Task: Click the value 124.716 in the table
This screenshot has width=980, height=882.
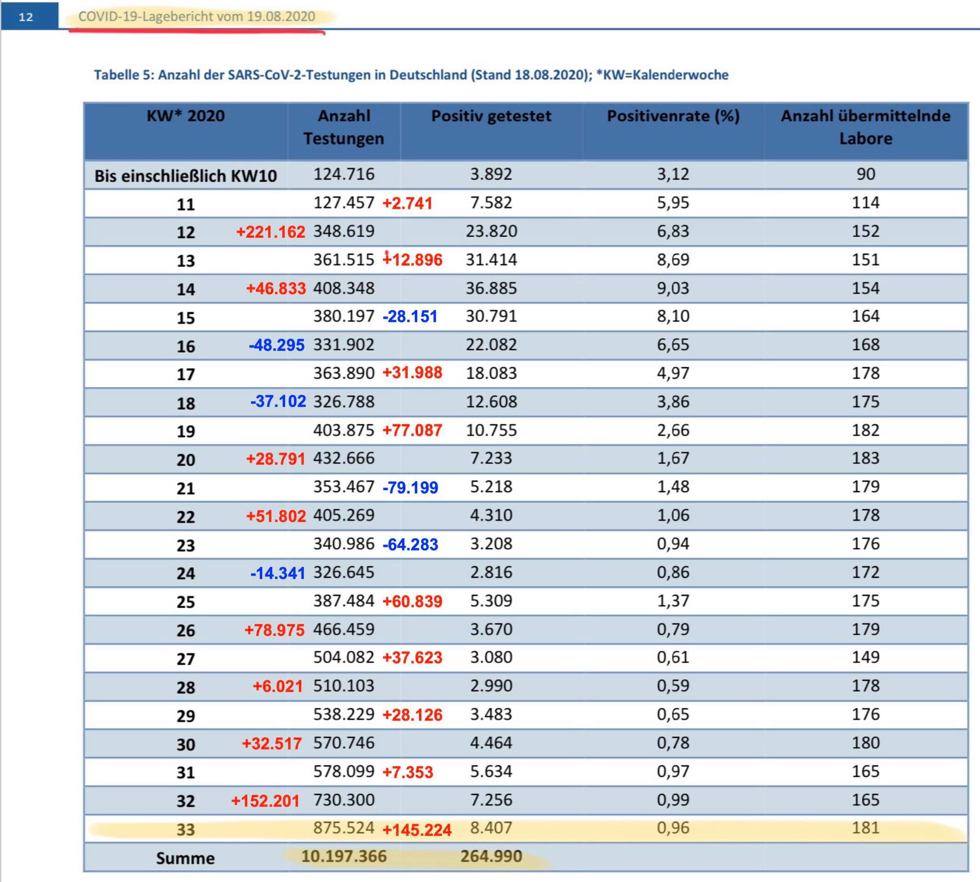Action: (344, 174)
